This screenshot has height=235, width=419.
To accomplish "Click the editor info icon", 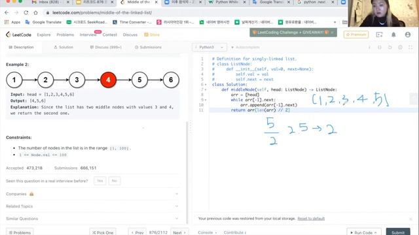I will [x=369, y=47].
